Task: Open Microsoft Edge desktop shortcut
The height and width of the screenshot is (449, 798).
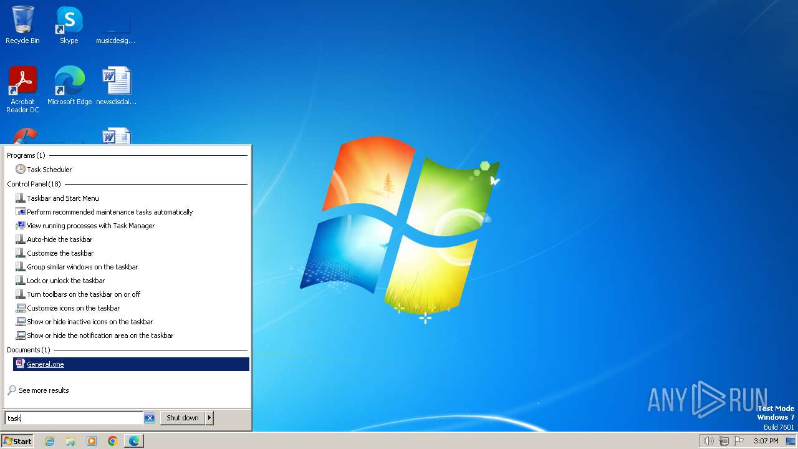Action: tap(69, 85)
